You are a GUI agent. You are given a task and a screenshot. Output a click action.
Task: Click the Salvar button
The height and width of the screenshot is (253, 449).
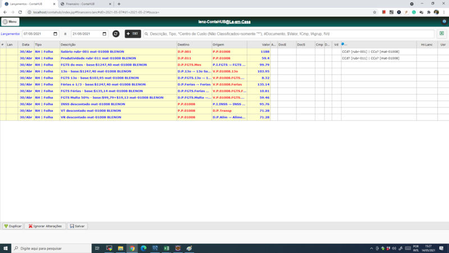(x=77, y=226)
